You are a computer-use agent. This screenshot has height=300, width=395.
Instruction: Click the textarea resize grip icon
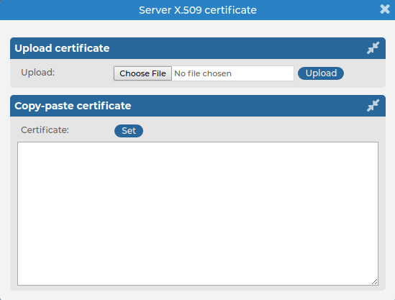[x=375, y=282]
